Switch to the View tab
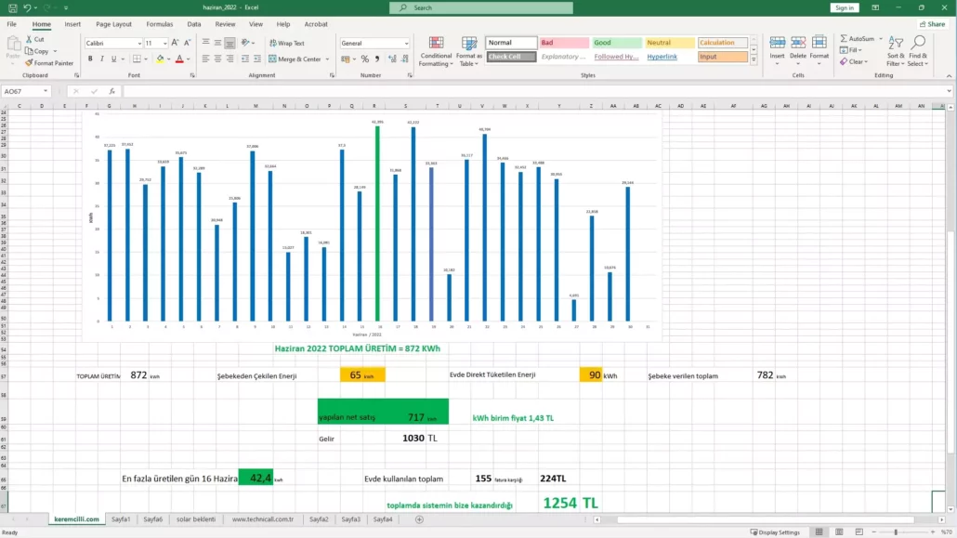 point(256,24)
